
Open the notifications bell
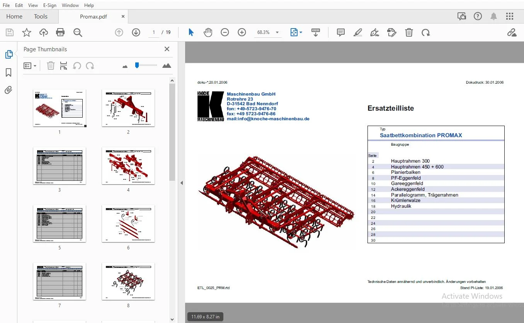(x=494, y=16)
